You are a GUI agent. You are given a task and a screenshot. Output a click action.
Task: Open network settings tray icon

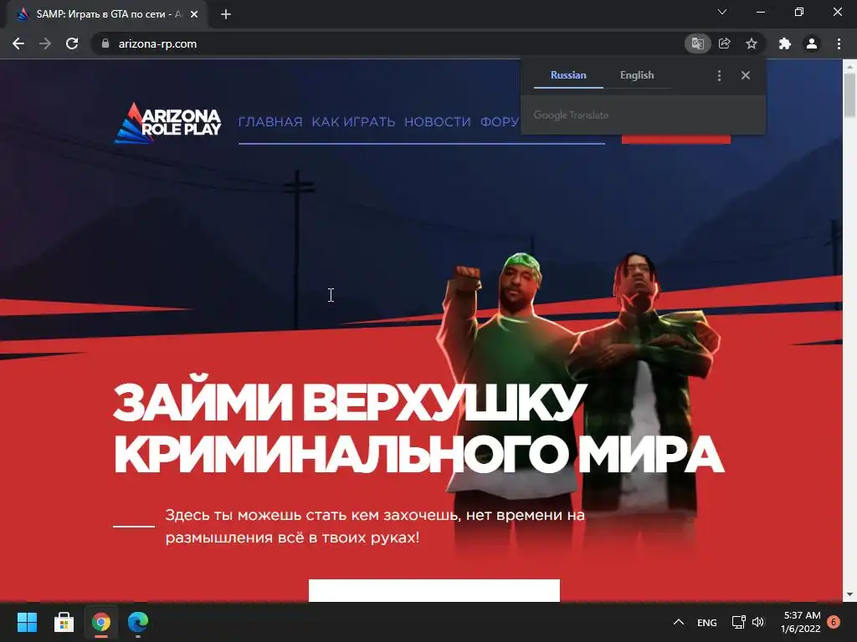[738, 622]
